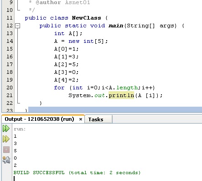Screen dimensions: 202x181
Task: Close the Output - 1210652038 (run) tab
Action: coord(81,119)
